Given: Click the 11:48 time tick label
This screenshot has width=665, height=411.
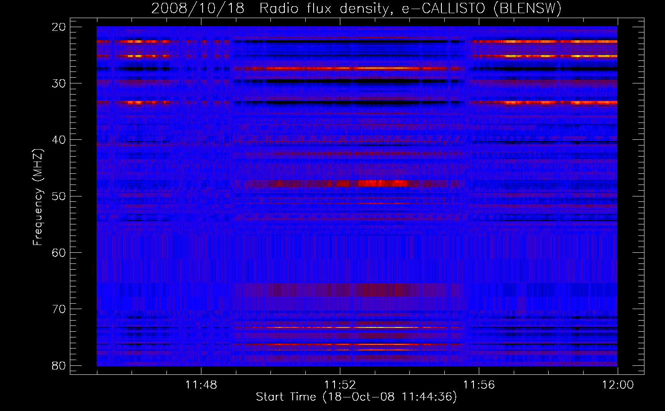Looking at the screenshot, I should [201, 385].
